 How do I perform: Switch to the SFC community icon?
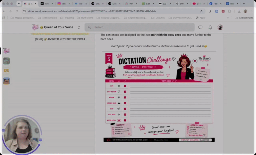click(6, 71)
